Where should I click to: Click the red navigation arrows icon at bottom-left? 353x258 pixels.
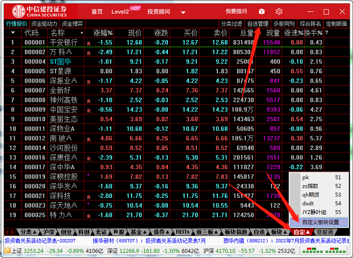pyautogui.click(x=9, y=232)
